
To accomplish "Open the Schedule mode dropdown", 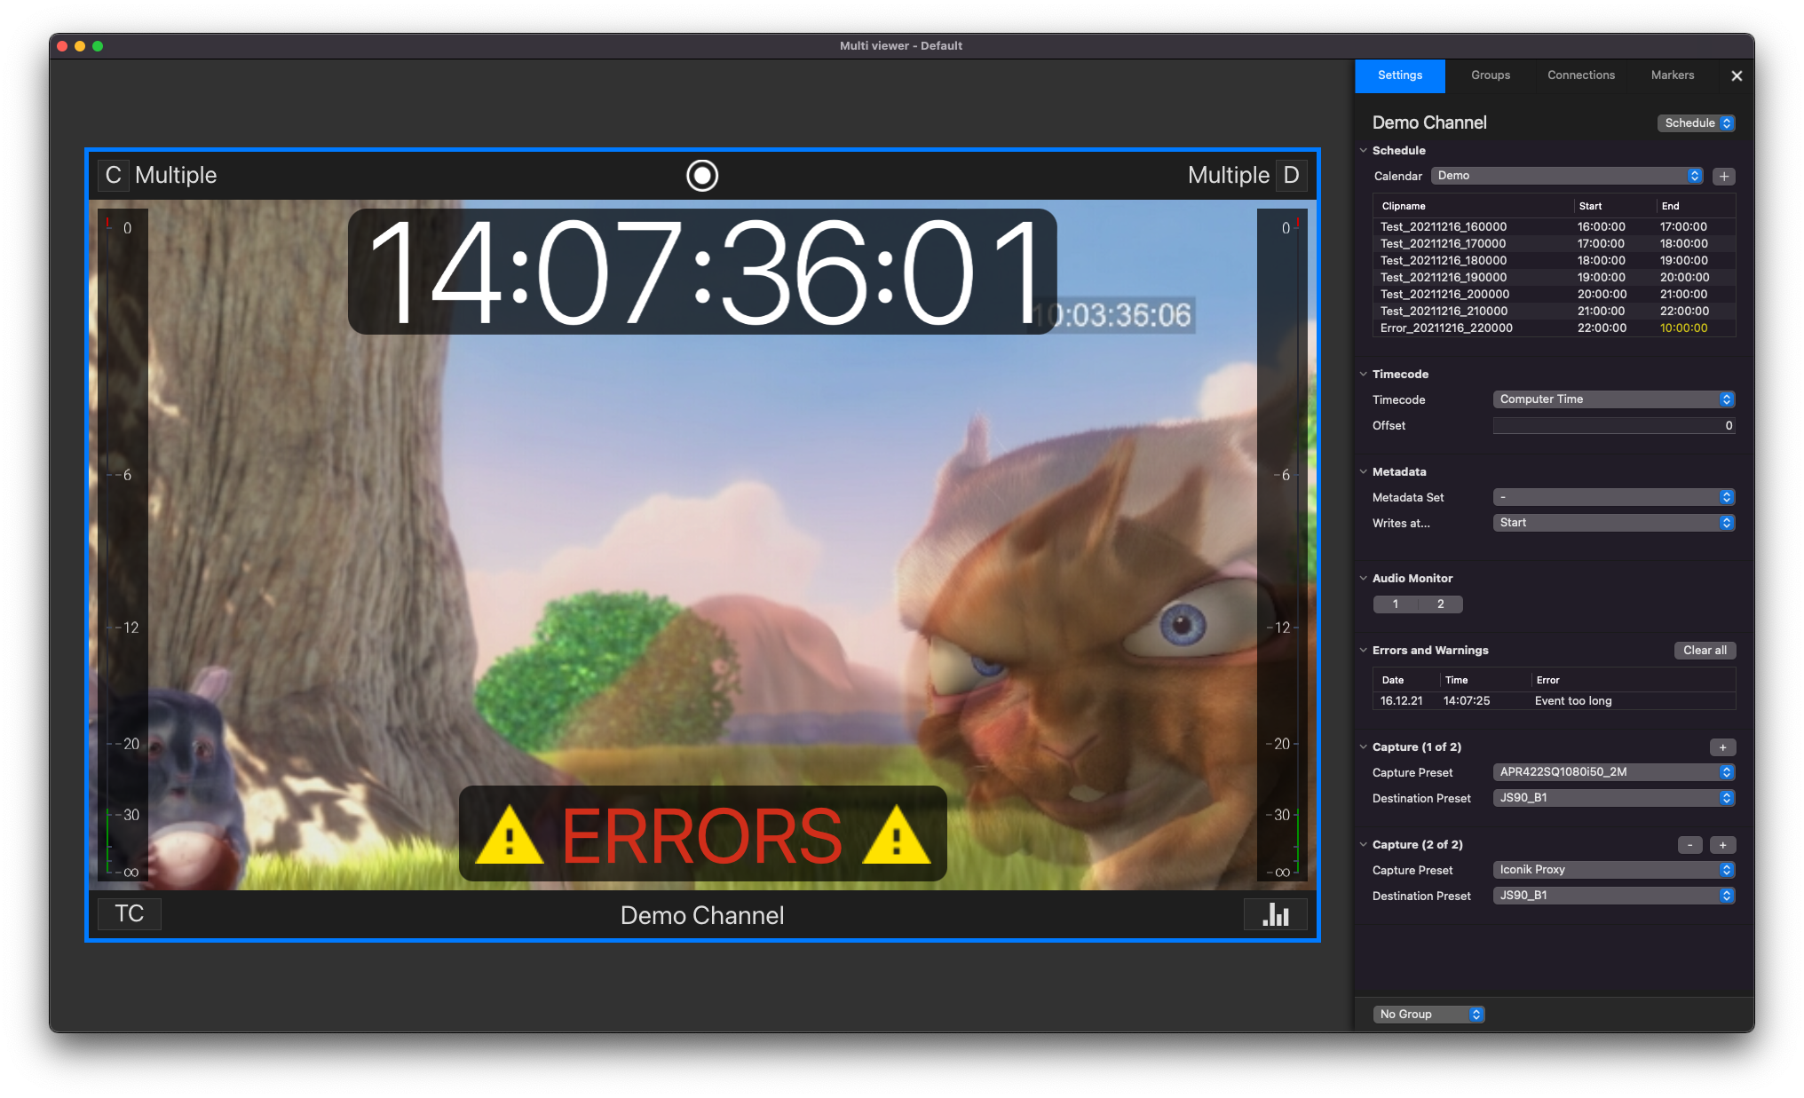I will [1697, 123].
